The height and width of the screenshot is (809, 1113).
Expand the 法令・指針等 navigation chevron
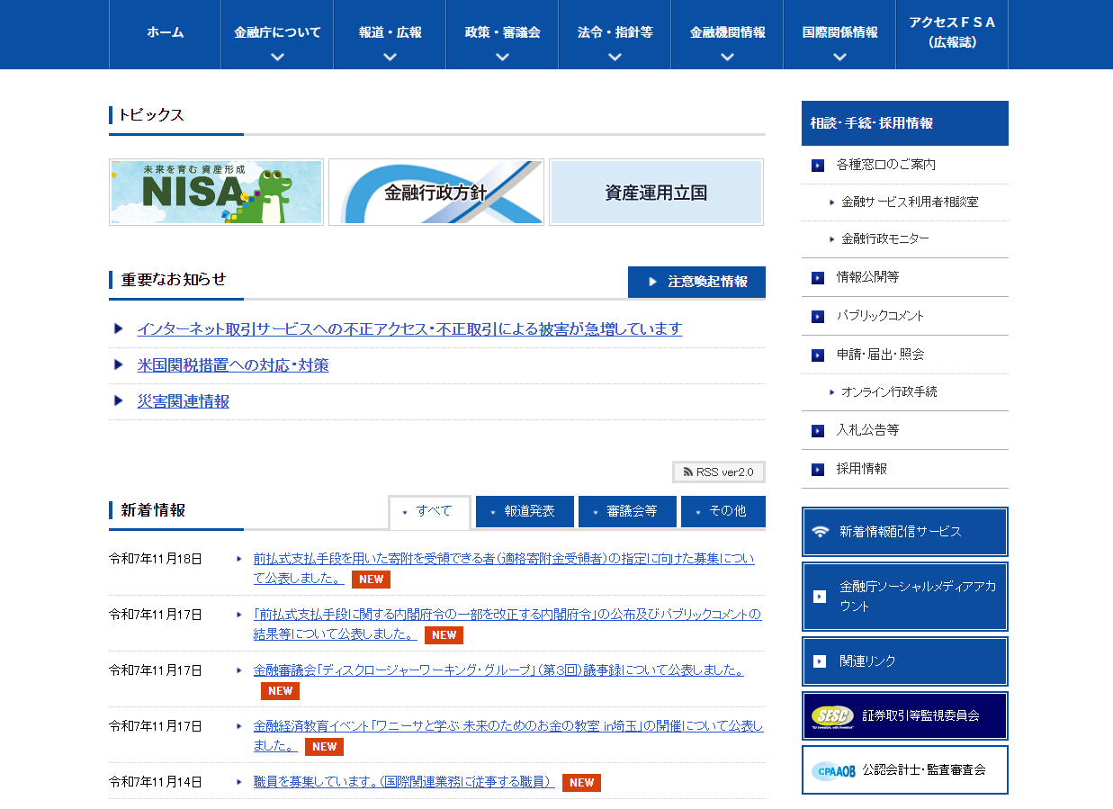615,56
